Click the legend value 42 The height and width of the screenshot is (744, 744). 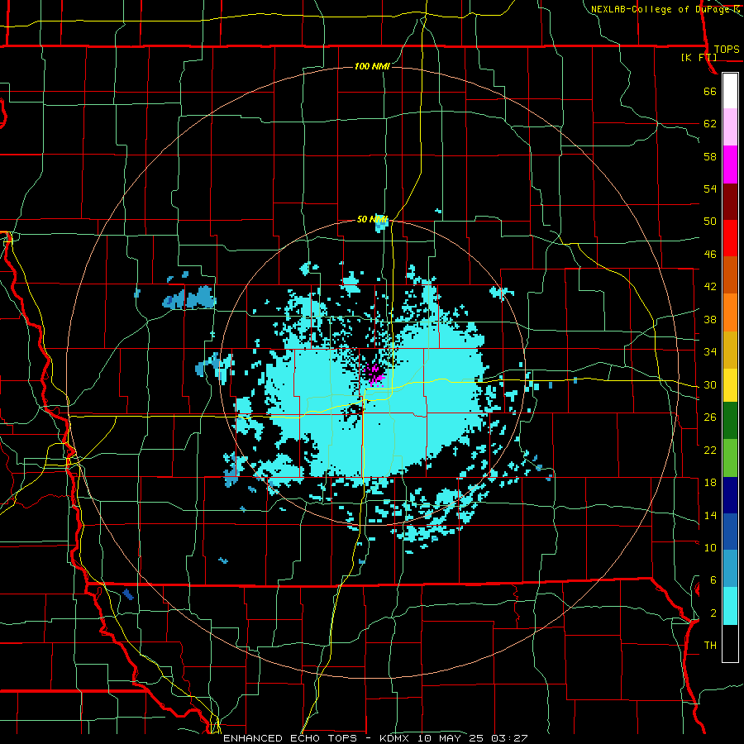(710, 287)
